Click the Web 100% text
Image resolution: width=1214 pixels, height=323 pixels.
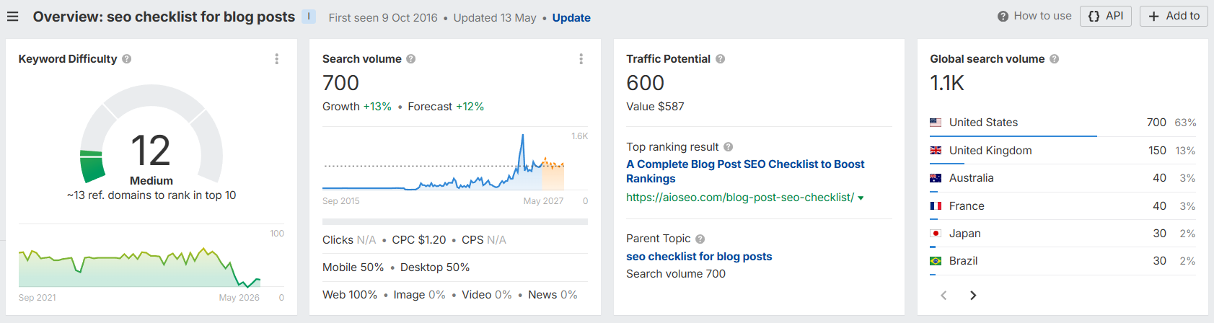coord(350,295)
